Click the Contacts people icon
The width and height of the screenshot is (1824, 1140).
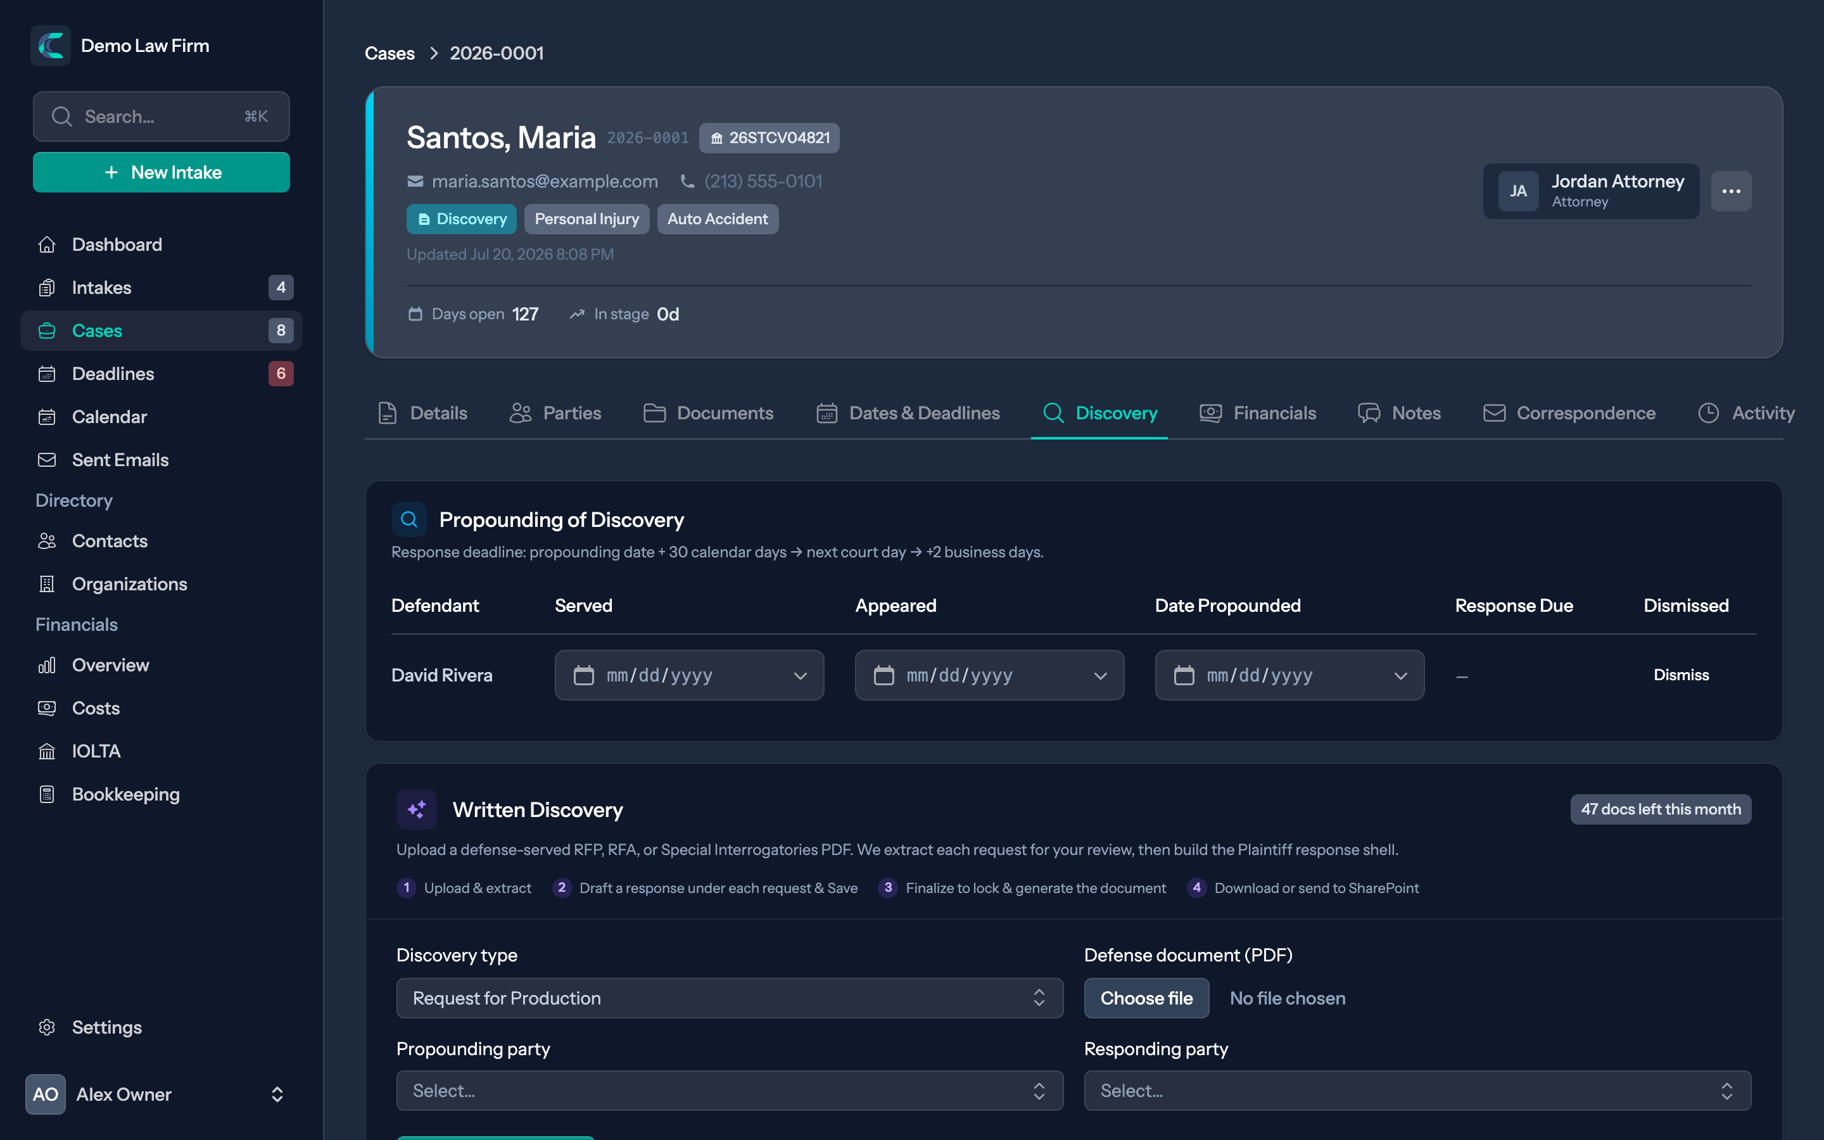click(x=47, y=541)
